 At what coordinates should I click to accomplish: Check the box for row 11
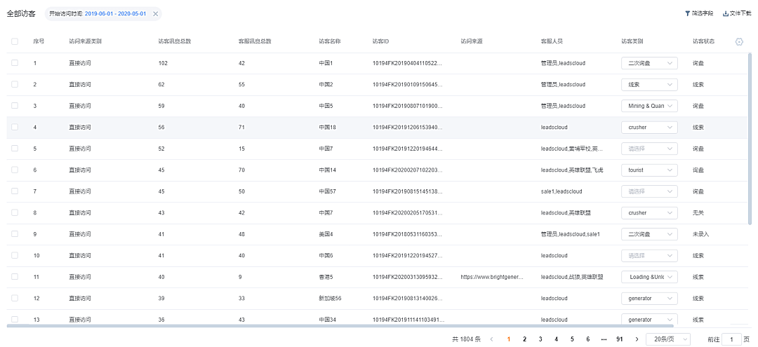coord(15,276)
